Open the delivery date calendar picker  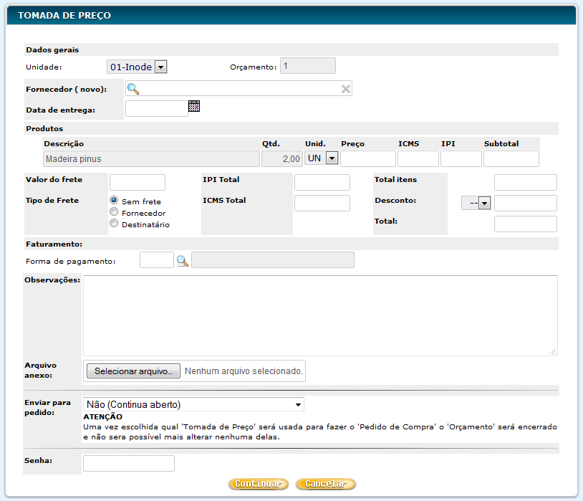[194, 107]
